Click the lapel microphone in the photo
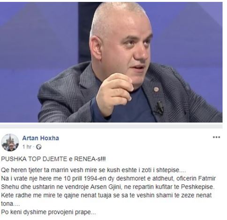This screenshot has width=227, height=220. [x=160, y=107]
